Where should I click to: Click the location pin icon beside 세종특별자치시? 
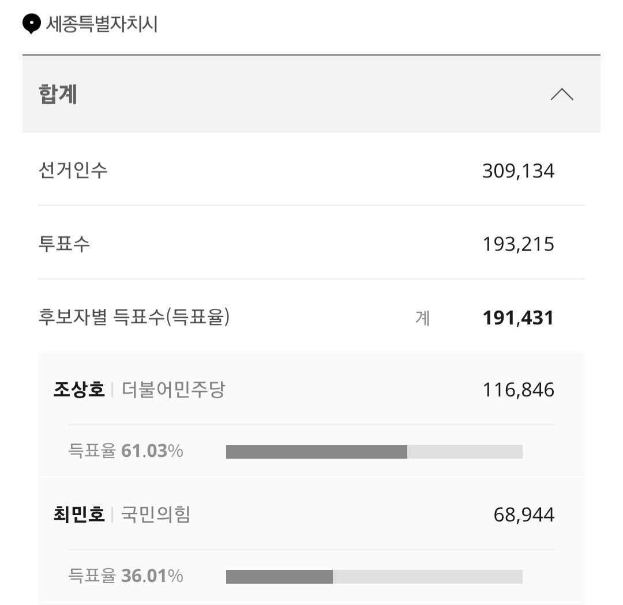click(x=31, y=24)
